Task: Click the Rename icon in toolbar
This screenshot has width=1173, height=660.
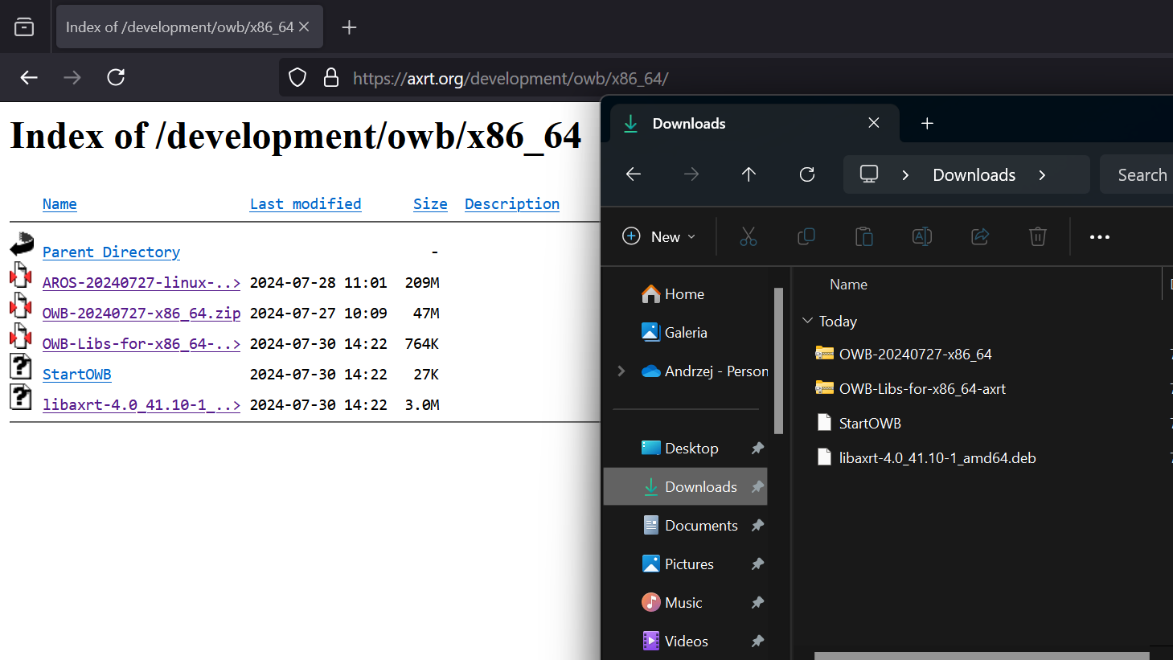Action: point(922,236)
